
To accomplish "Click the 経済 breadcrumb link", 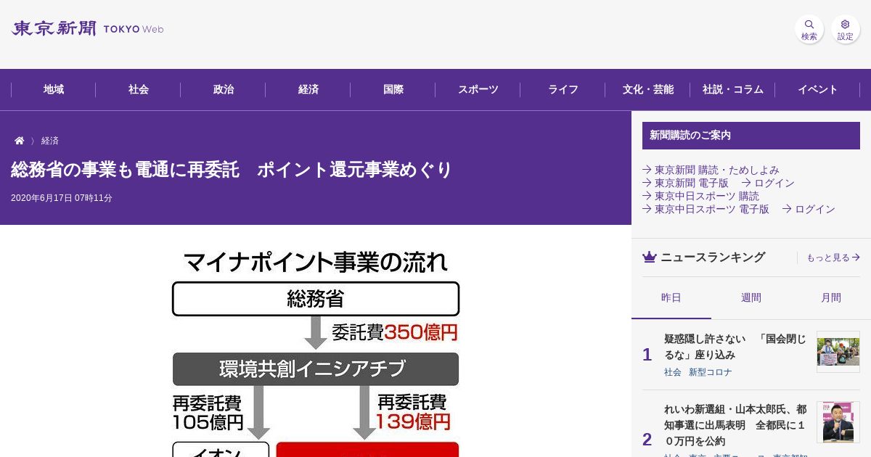I will click(50, 141).
